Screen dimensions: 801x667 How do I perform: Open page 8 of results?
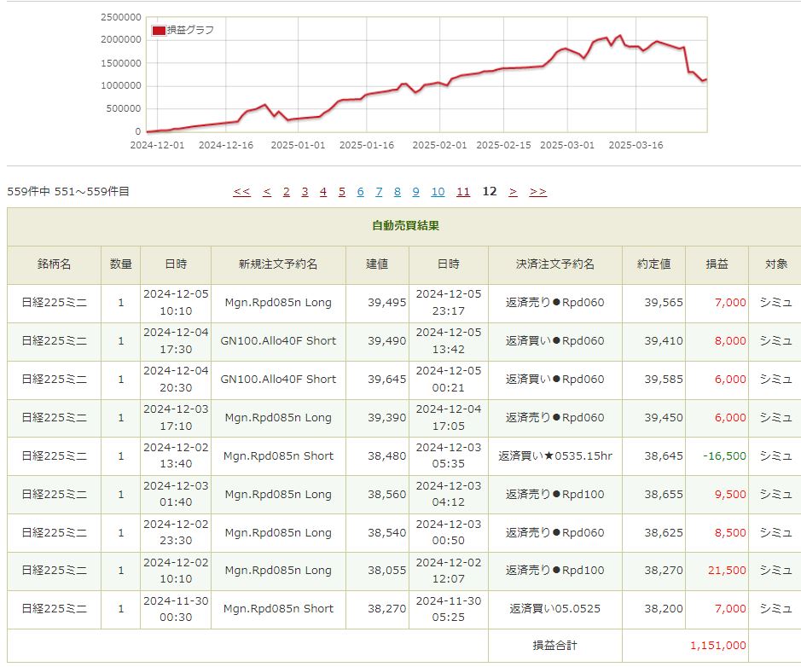[398, 192]
